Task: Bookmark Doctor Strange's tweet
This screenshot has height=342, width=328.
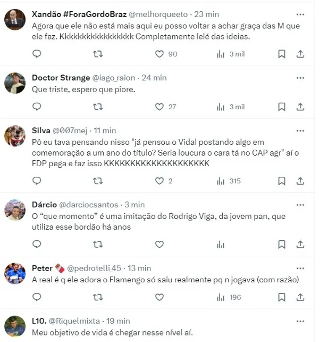Action: coord(282,107)
